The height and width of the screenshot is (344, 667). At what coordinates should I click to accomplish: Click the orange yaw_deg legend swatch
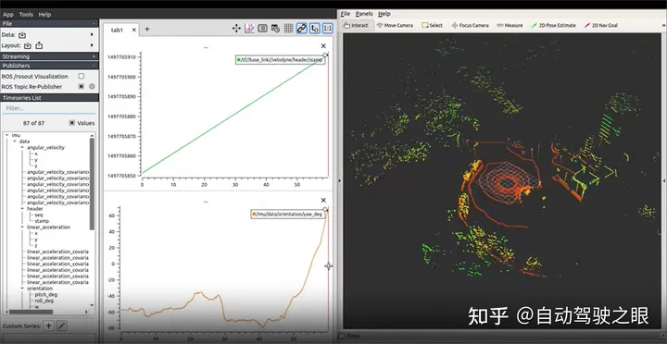coord(254,215)
